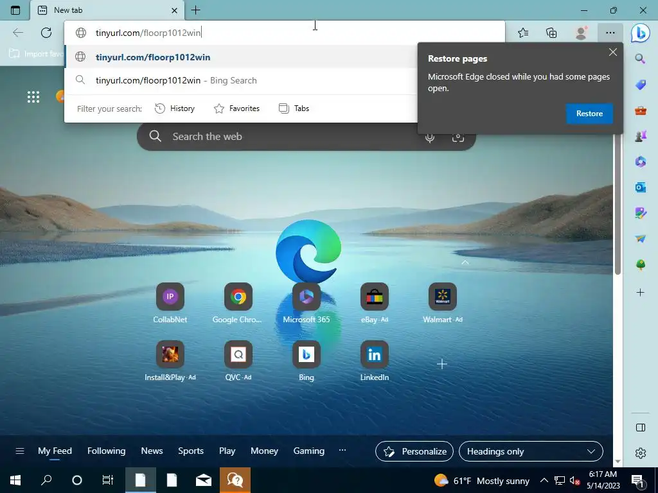The height and width of the screenshot is (493, 658).
Task: Click the page vertical scrollbar thumb
Action: click(x=618, y=205)
